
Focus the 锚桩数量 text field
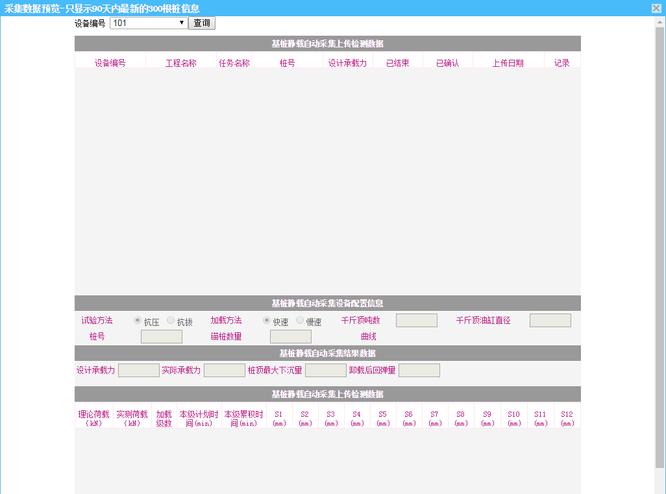290,336
